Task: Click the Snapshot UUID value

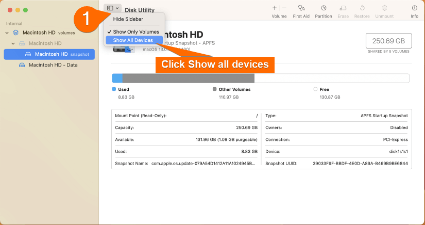Action: tap(360, 164)
